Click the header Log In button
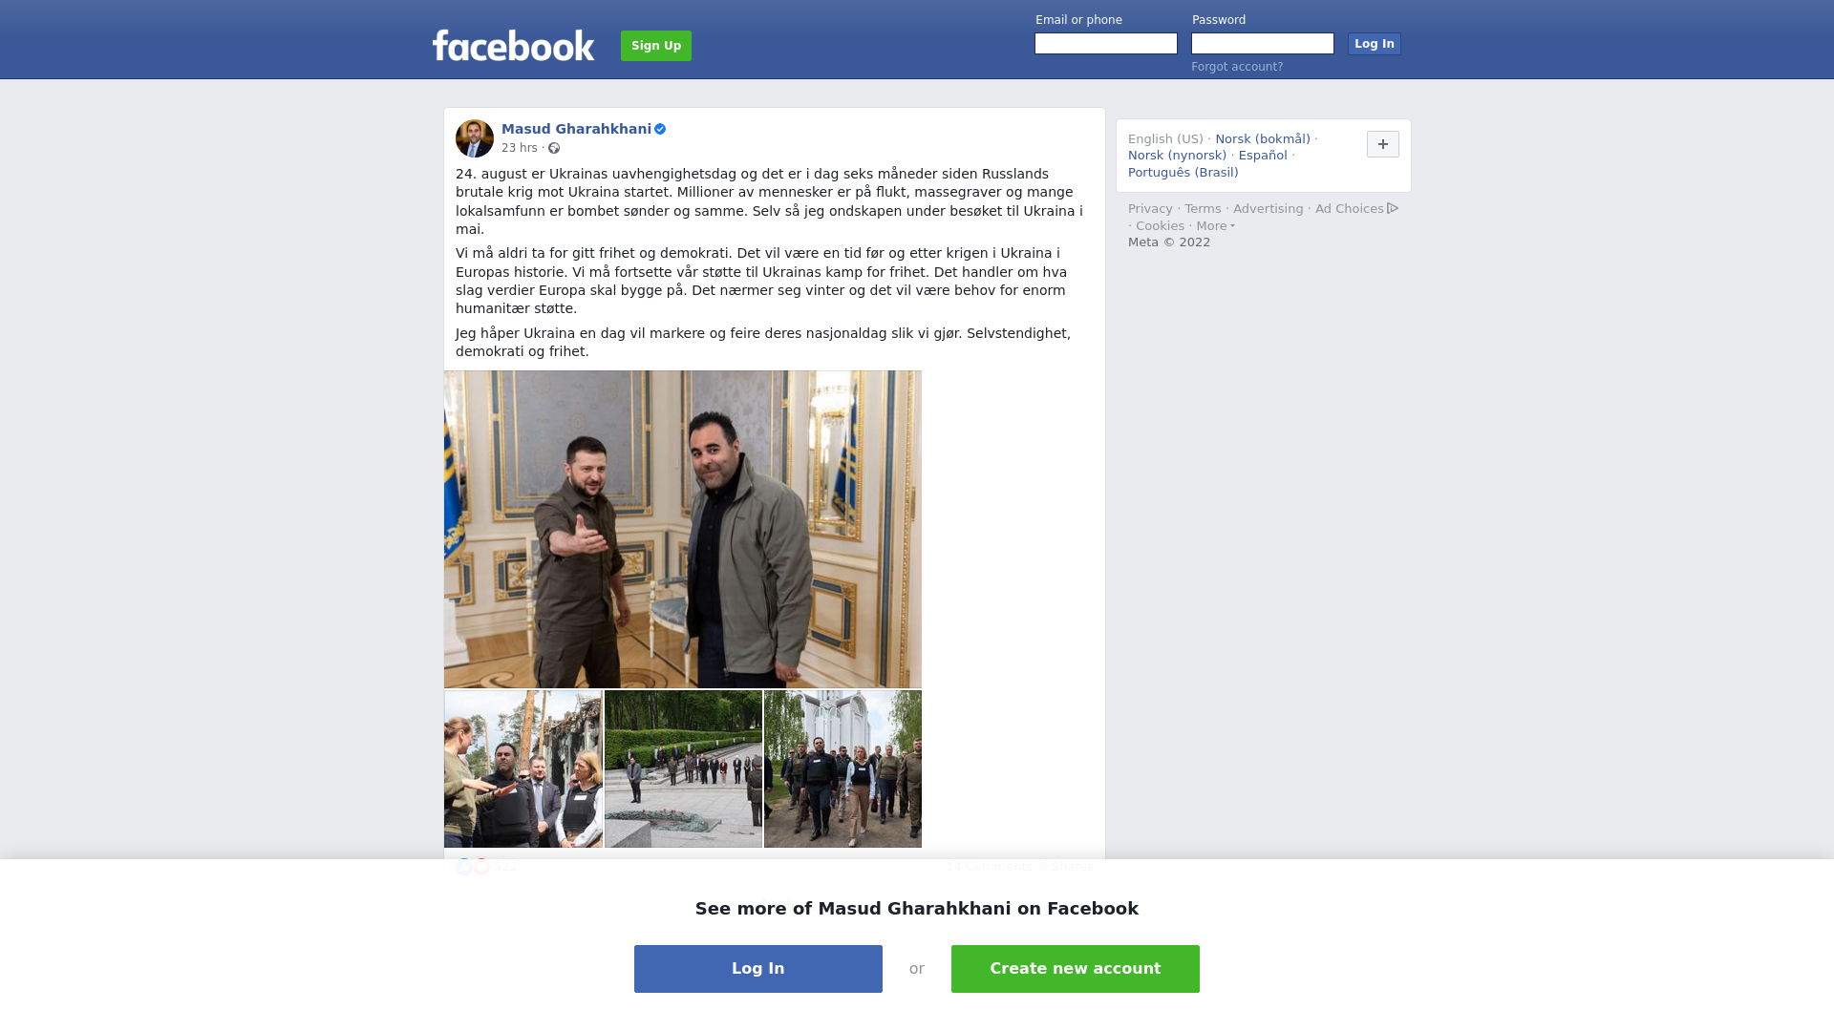The height and width of the screenshot is (1031, 1834). point(1375,44)
